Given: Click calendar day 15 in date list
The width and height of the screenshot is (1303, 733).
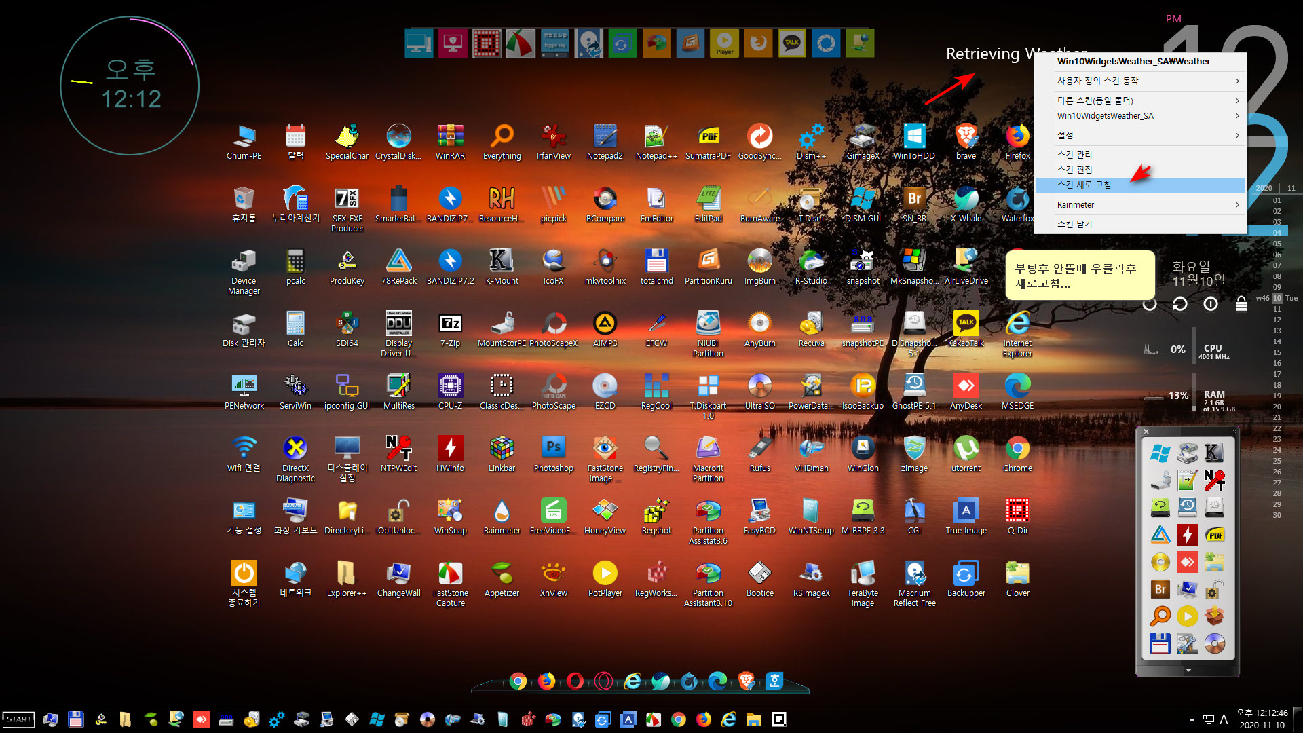Looking at the screenshot, I should [x=1277, y=352].
